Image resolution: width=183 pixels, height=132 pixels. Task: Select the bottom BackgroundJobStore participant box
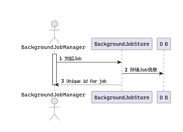pos(122,97)
